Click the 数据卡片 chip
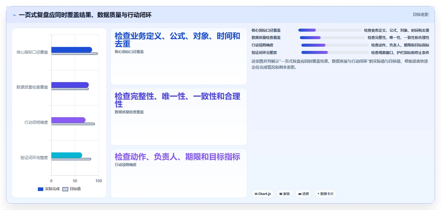Screen dimensions: 441x210 [x=325, y=194]
